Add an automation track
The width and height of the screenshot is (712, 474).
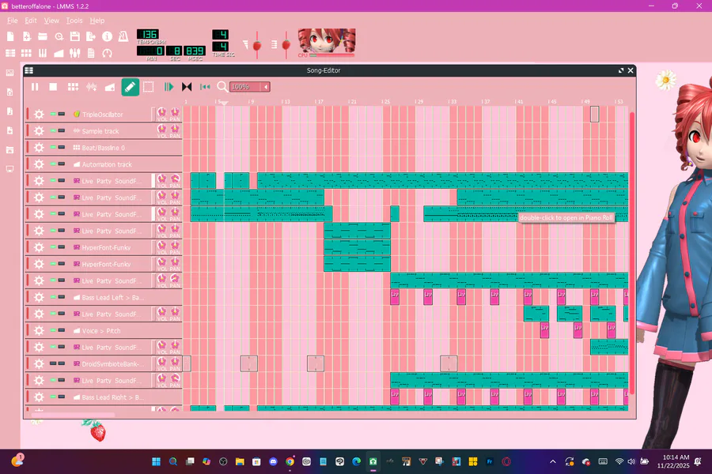[110, 87]
